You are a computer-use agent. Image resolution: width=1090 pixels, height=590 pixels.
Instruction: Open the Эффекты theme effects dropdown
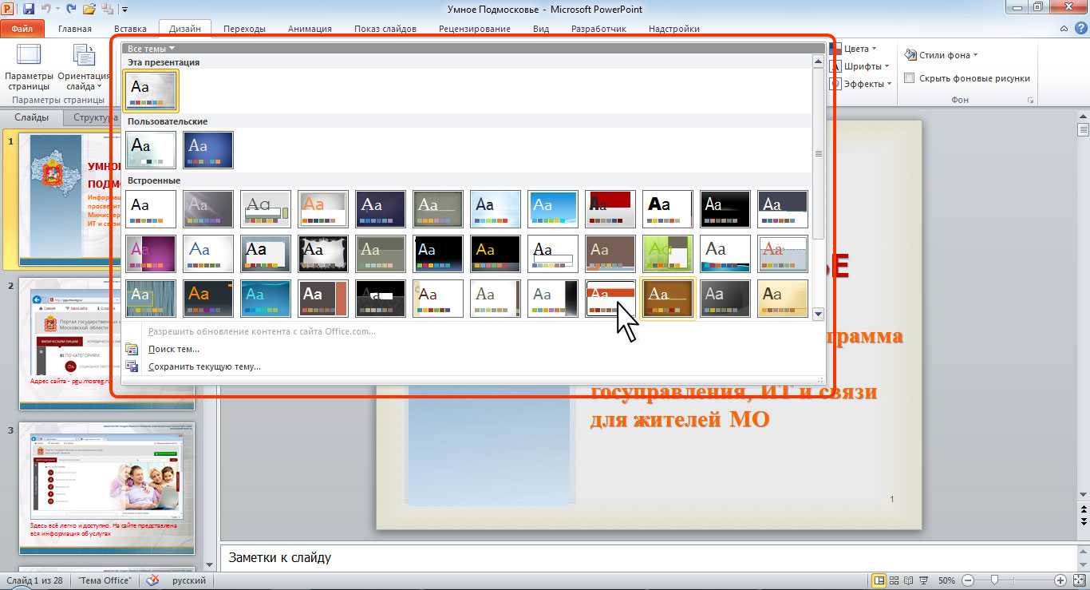tap(860, 84)
